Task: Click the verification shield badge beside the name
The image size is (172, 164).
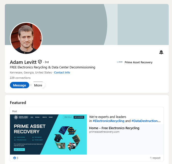Action: 40,62
